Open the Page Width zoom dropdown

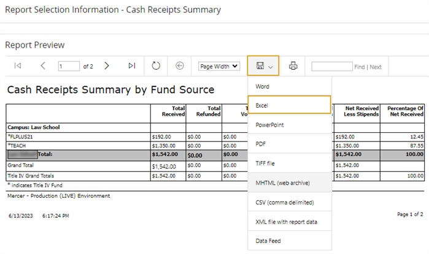219,66
